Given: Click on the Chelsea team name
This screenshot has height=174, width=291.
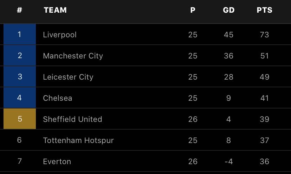Looking at the screenshot, I should [58, 98].
